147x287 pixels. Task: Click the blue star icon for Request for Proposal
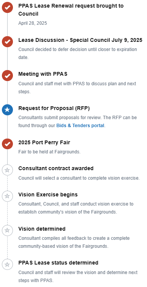coord(7,110)
